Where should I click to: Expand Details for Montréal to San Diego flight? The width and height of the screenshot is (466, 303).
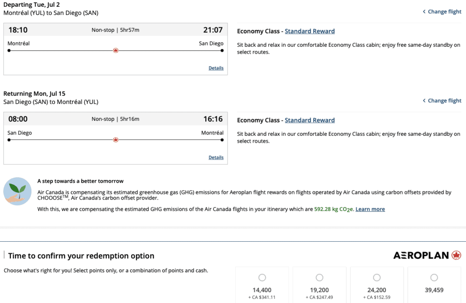coord(216,68)
